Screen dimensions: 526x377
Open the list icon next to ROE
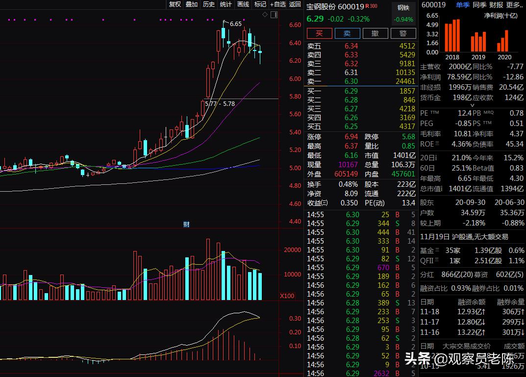[x=437, y=144]
